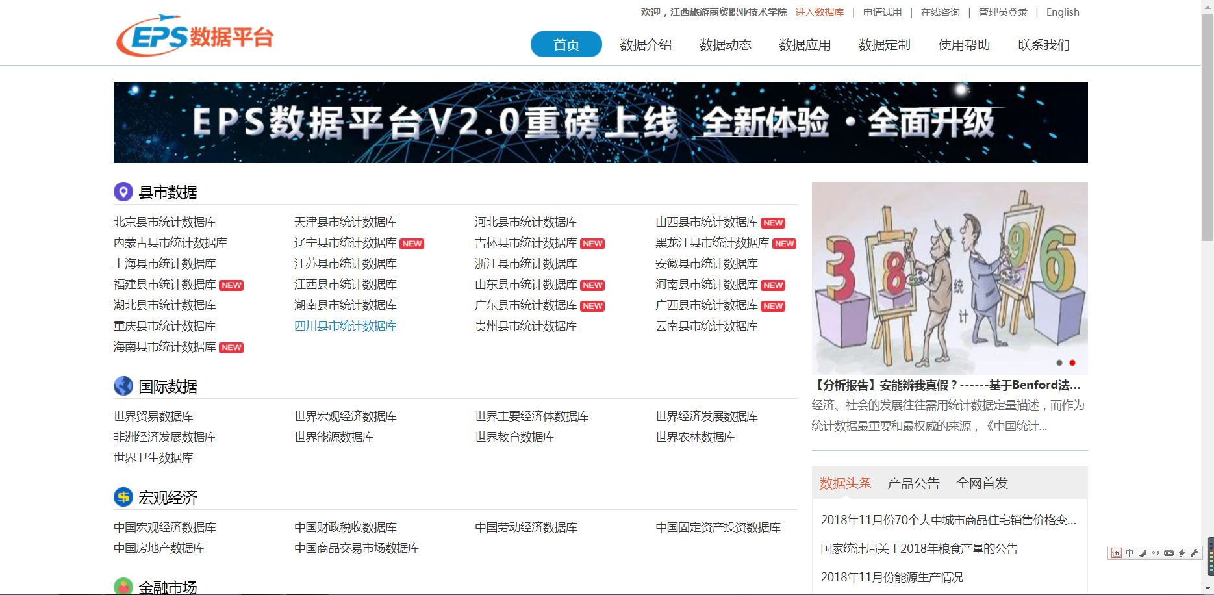
Task: Open 非洲经济发展数据库
Action: (165, 437)
